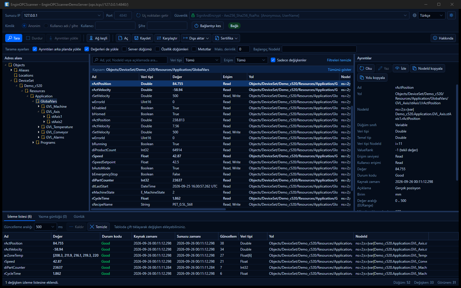This screenshot has width=461, height=288.
Task: Click the Filtreleri temizle link
Action: click(x=339, y=60)
